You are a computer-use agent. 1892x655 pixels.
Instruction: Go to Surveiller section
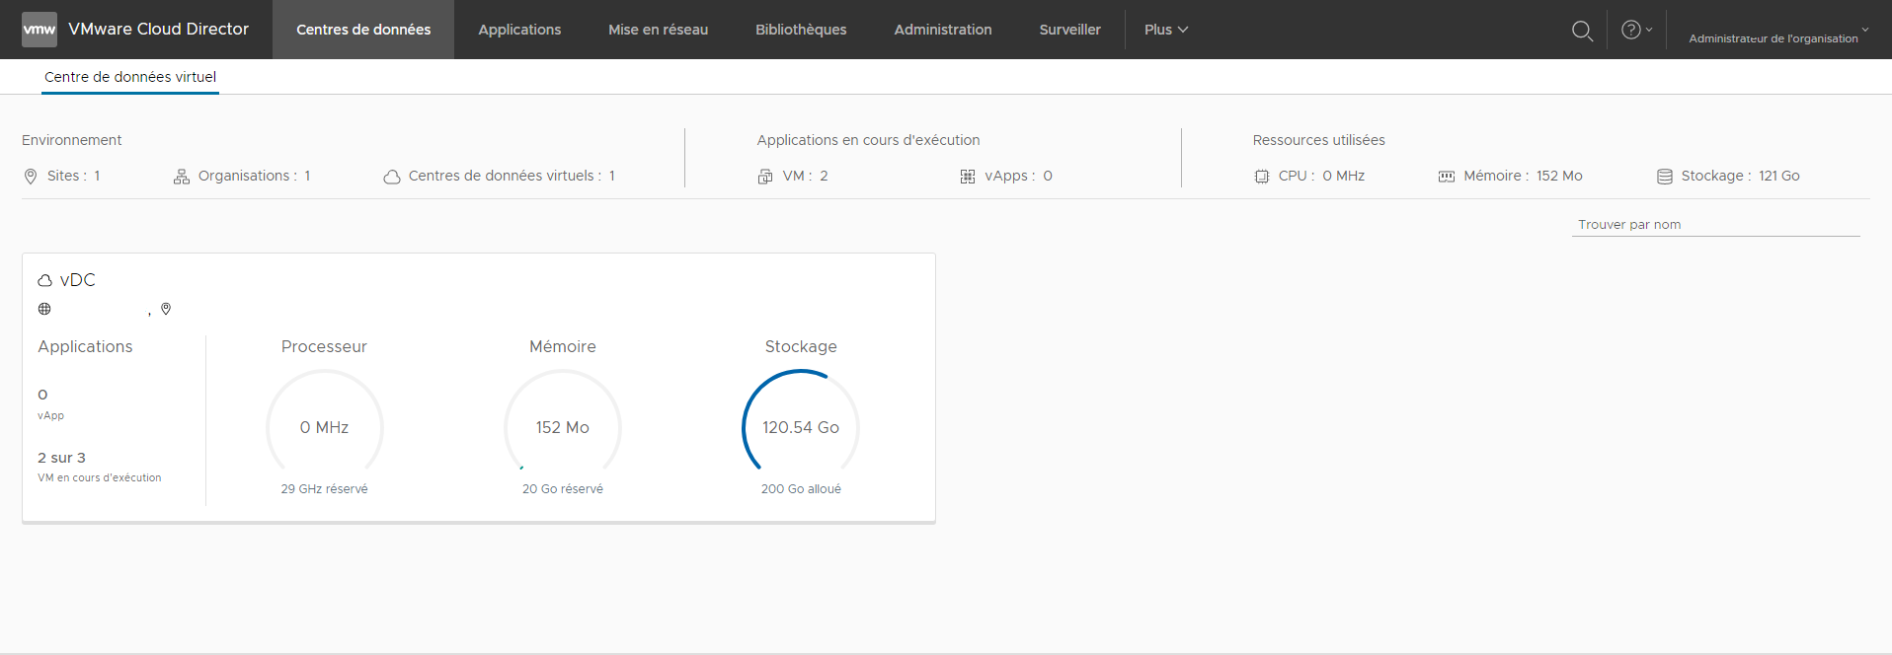click(x=1069, y=30)
